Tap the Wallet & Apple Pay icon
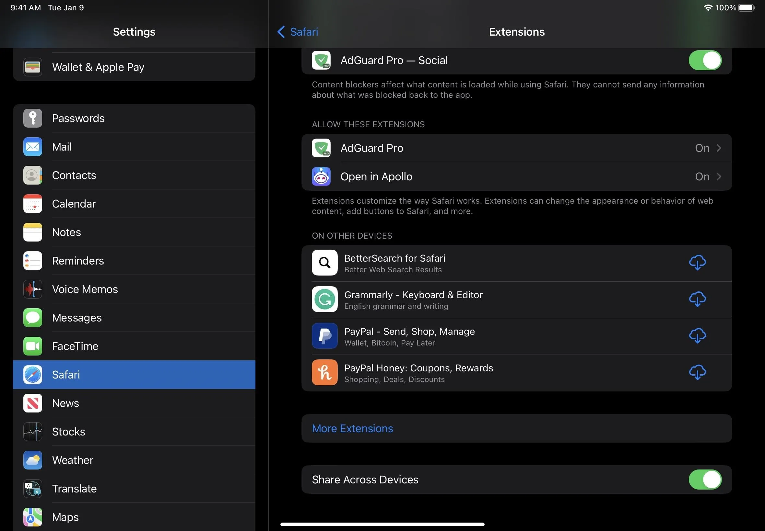765x531 pixels. pos(33,67)
